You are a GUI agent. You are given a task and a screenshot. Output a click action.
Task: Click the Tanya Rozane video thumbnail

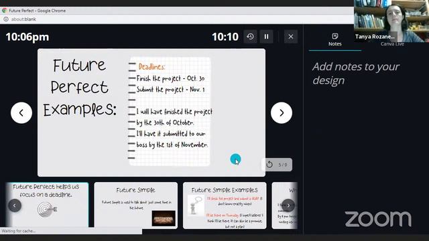pos(391,21)
